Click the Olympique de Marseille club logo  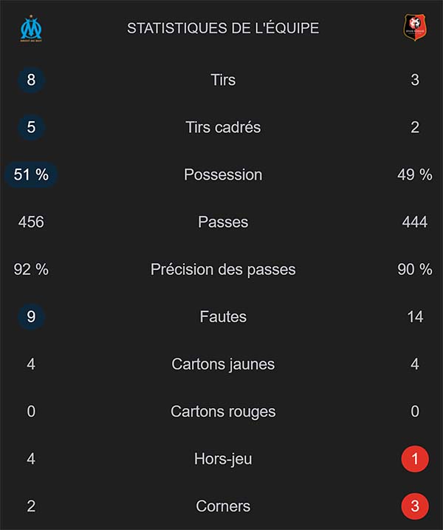[x=31, y=28]
